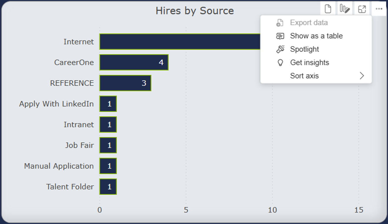
Task: Select the Export data menu entry
Action: tap(309, 23)
